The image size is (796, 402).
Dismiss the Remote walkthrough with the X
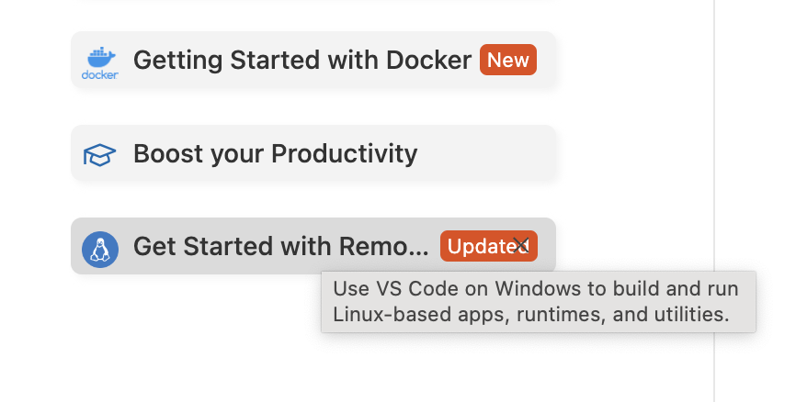coord(520,246)
